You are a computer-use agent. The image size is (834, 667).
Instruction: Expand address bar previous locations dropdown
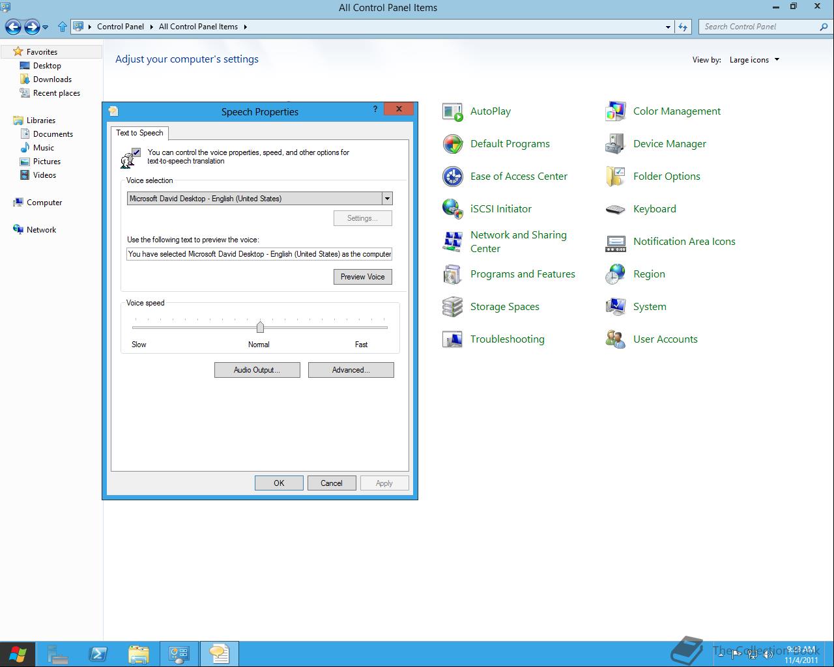point(668,27)
